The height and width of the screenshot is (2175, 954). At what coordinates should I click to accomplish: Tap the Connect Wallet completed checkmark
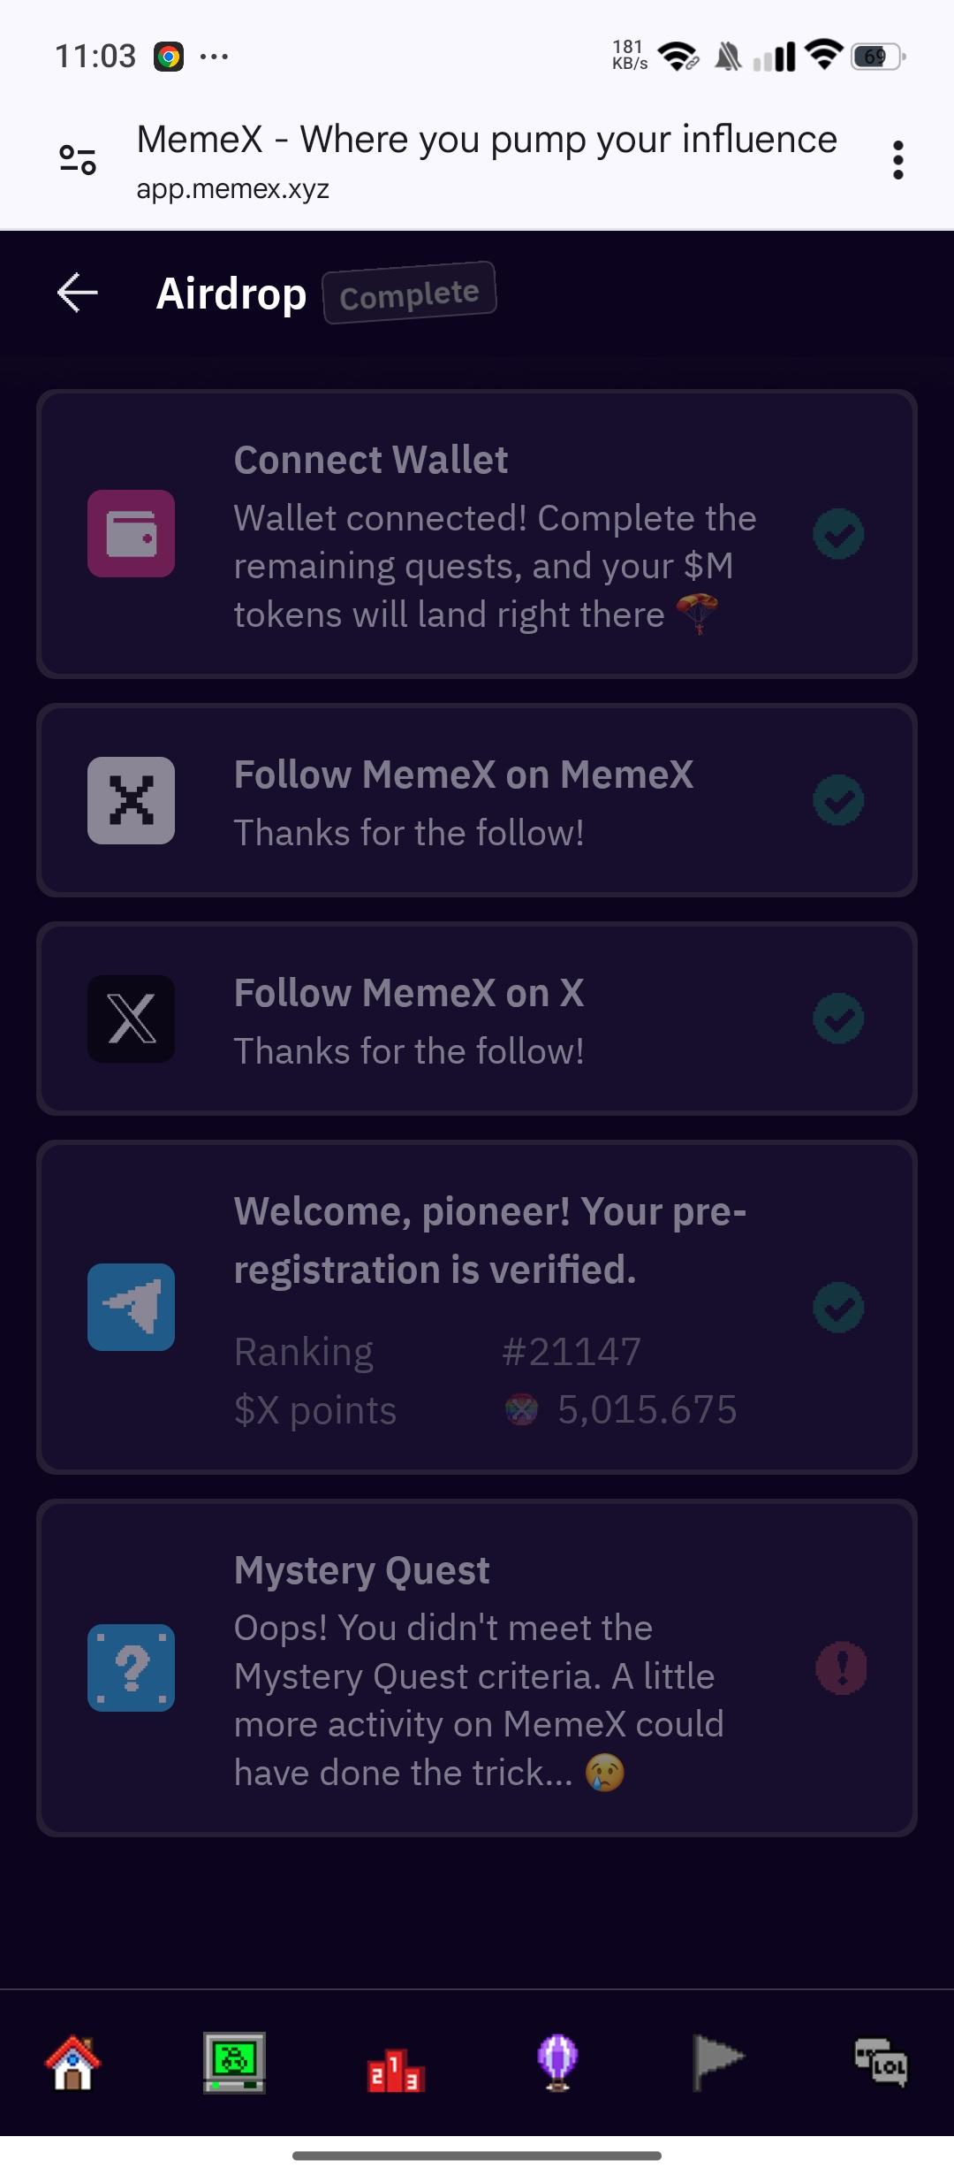point(837,534)
